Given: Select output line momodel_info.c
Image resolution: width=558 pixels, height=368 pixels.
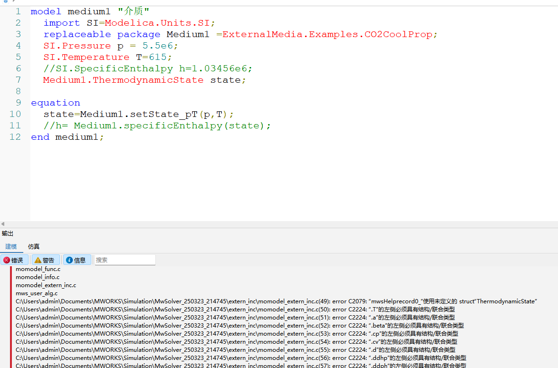Looking at the screenshot, I should (x=38, y=277).
